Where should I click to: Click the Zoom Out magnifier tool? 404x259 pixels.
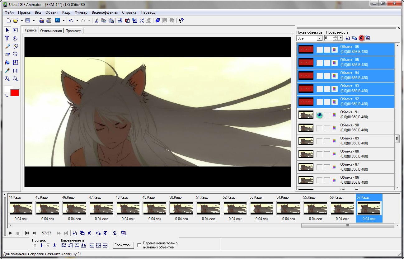pyautogui.click(x=15, y=79)
